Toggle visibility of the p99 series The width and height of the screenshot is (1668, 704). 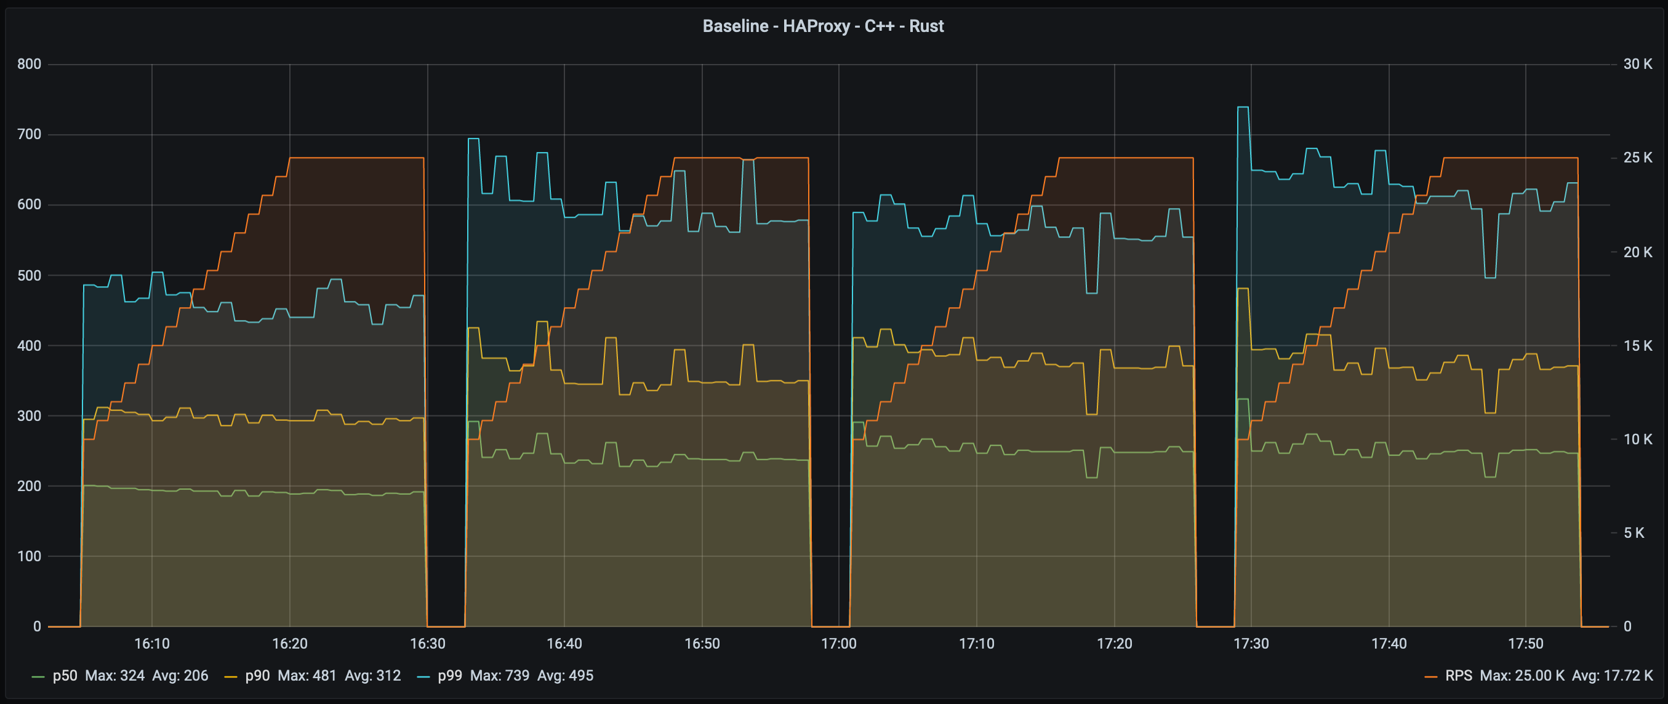click(451, 676)
